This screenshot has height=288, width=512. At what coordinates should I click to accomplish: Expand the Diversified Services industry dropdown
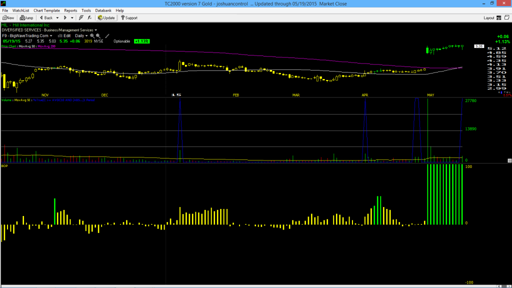(x=95, y=30)
